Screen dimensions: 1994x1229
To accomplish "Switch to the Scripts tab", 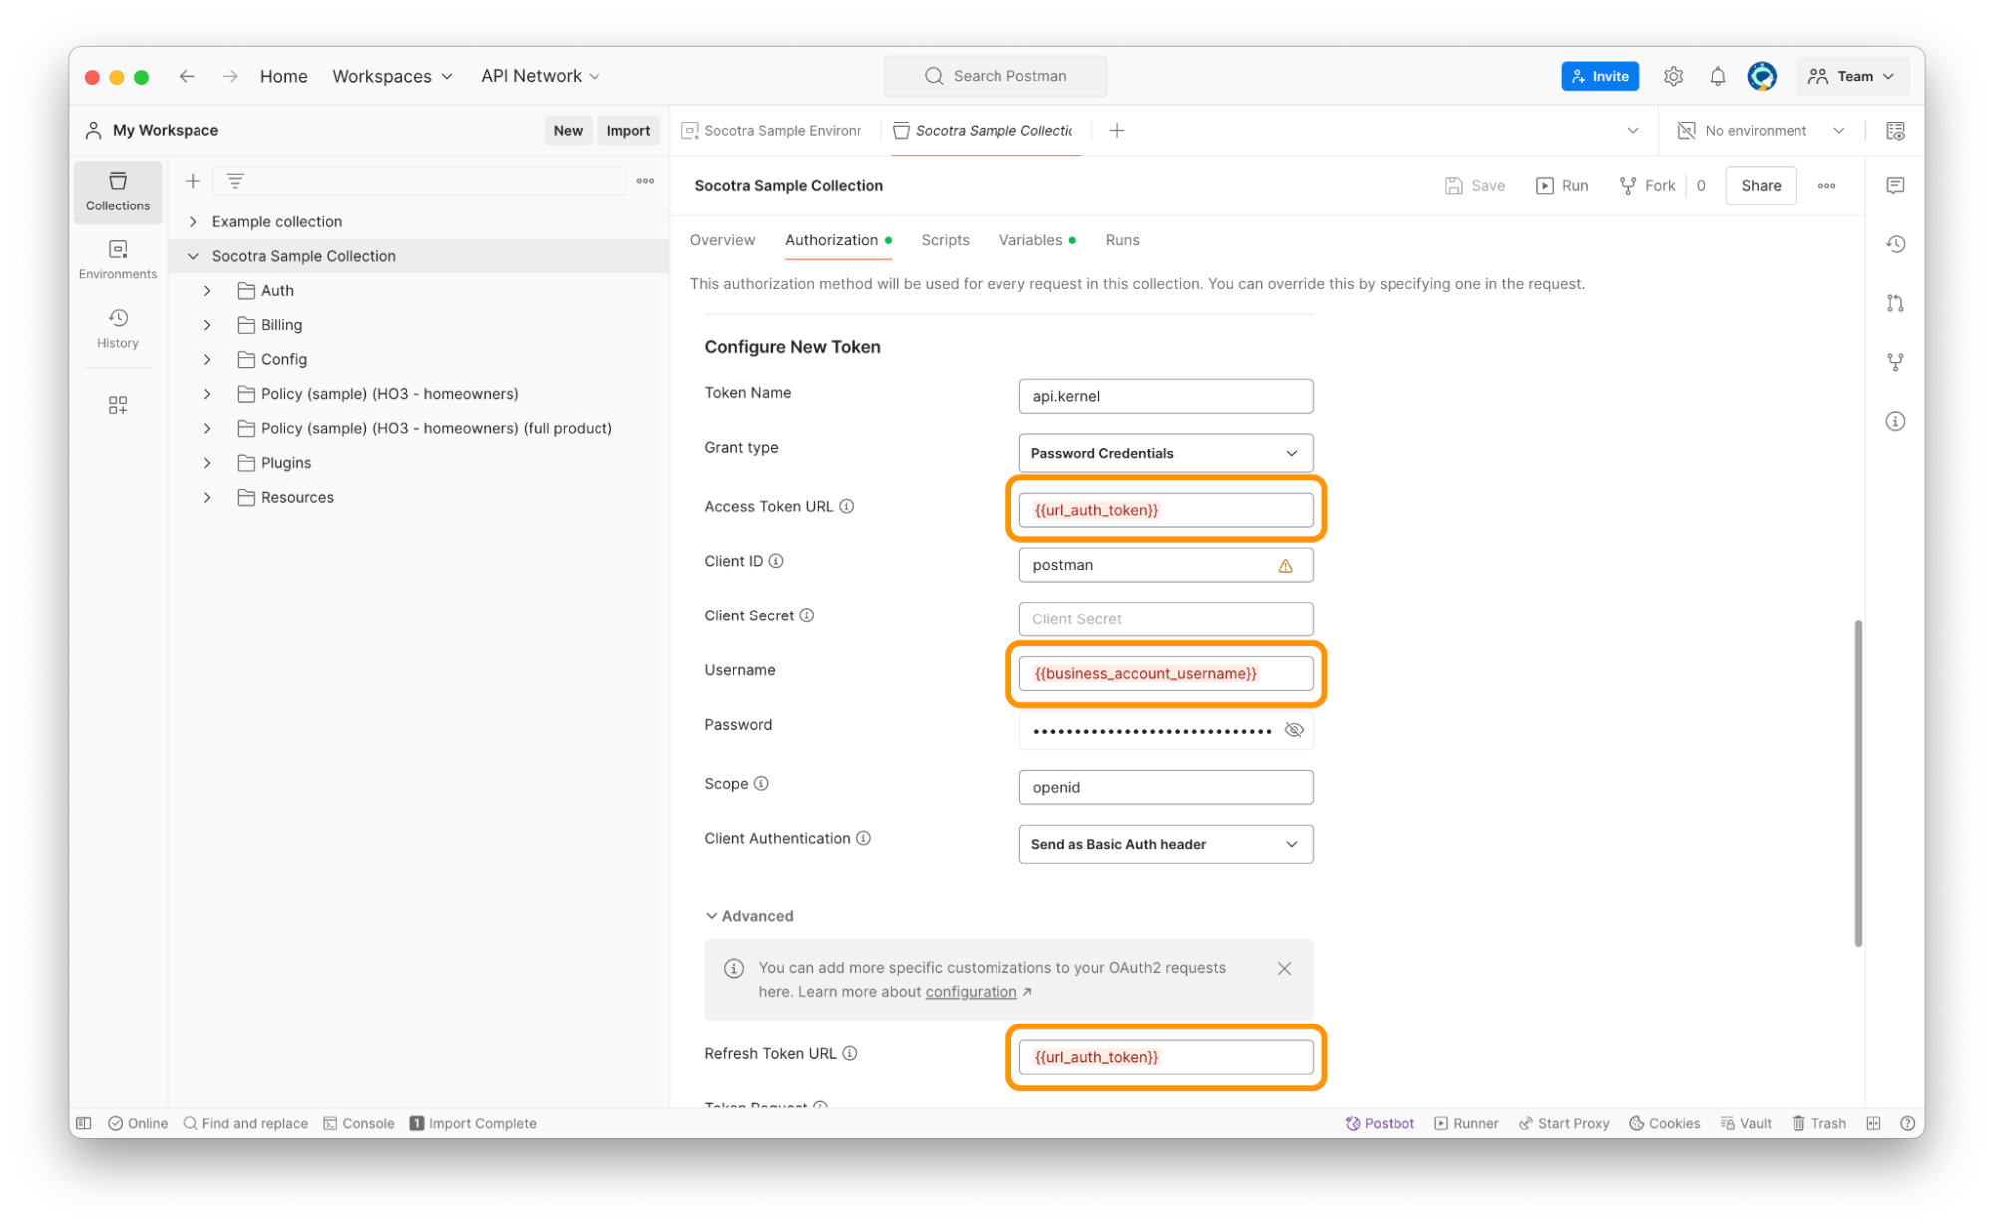I will (x=945, y=239).
